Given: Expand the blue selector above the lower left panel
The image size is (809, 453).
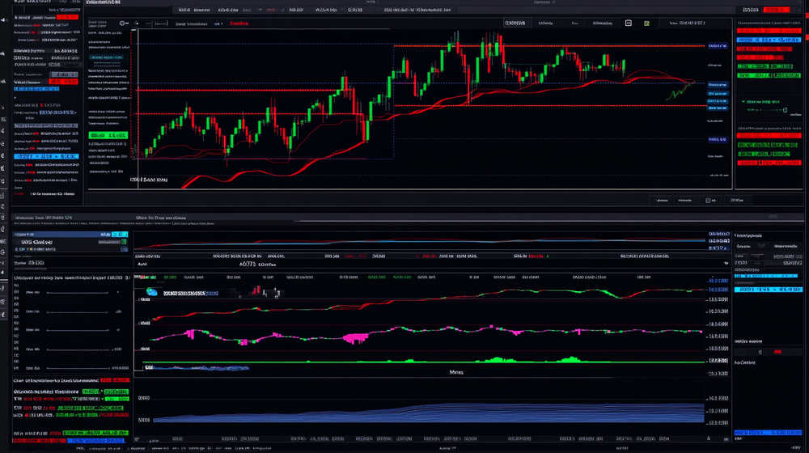Looking at the screenshot, I should [x=113, y=235].
